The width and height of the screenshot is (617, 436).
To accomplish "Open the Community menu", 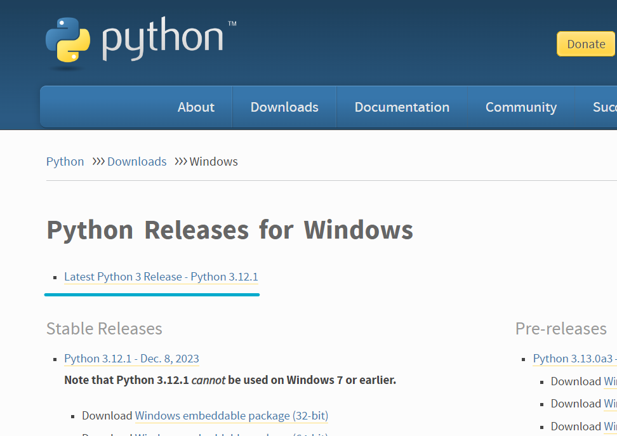I will [521, 107].
